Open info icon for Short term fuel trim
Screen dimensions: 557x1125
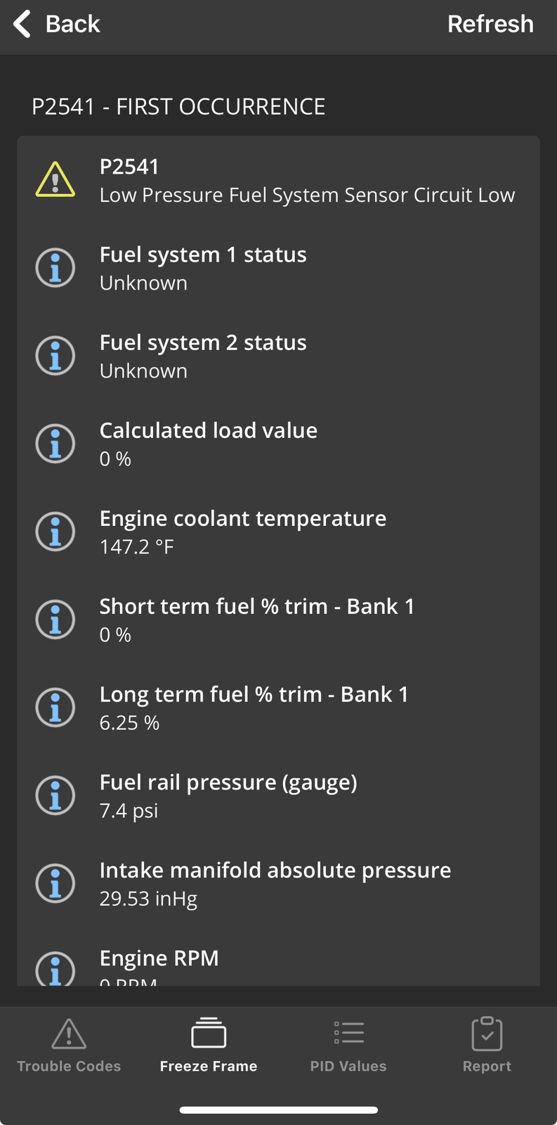pyautogui.click(x=55, y=619)
